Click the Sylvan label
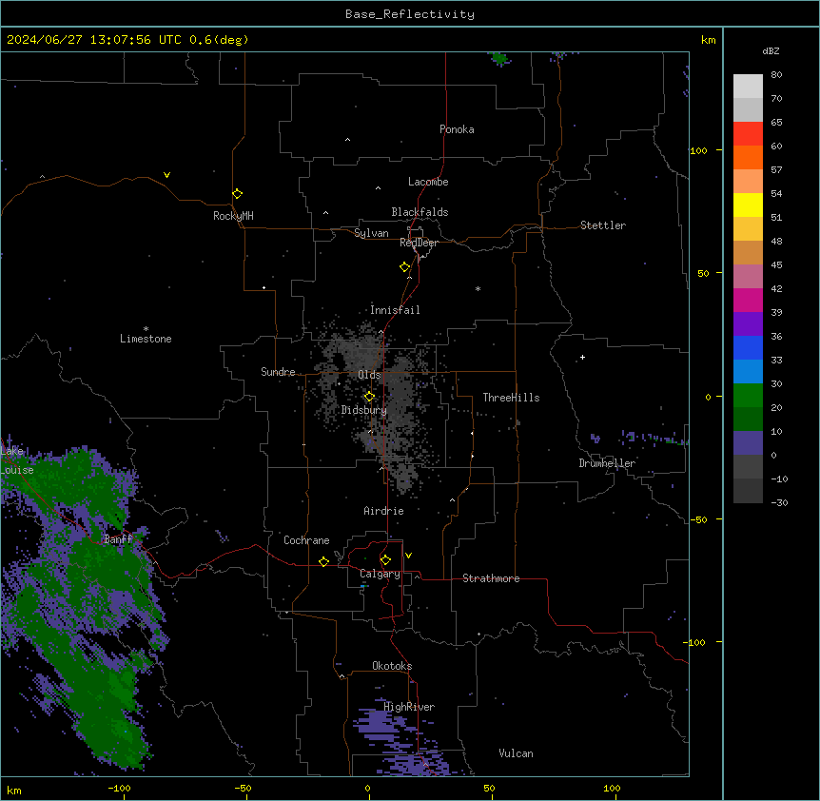This screenshot has width=820, height=801. tap(371, 233)
